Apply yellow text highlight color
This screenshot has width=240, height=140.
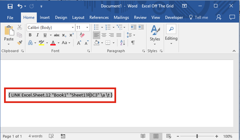click(x=41, y=43)
